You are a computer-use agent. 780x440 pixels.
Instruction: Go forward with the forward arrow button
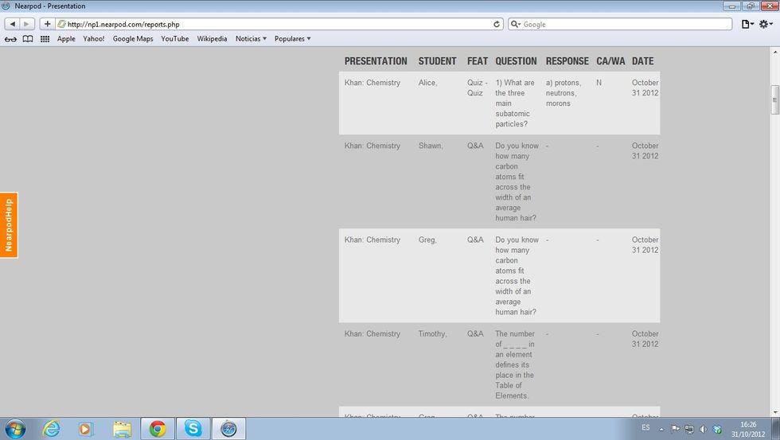(27, 24)
